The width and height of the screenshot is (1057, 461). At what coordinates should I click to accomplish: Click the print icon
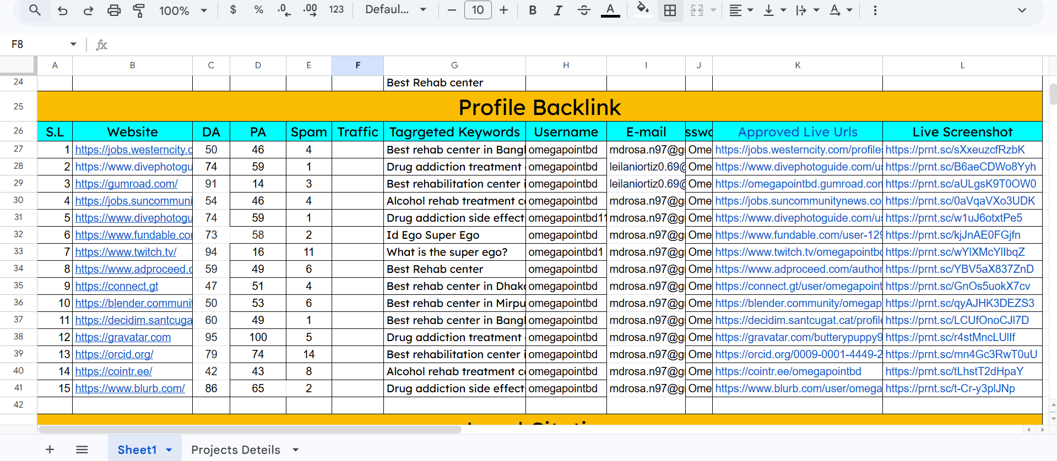click(114, 10)
